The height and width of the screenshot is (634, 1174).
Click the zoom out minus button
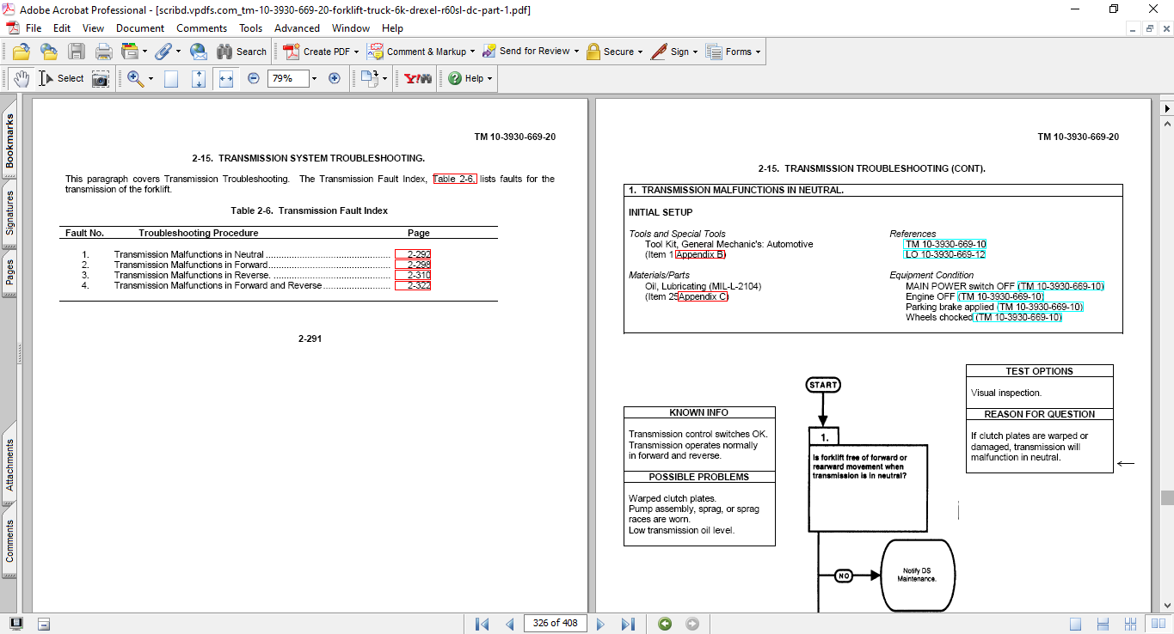click(x=254, y=78)
